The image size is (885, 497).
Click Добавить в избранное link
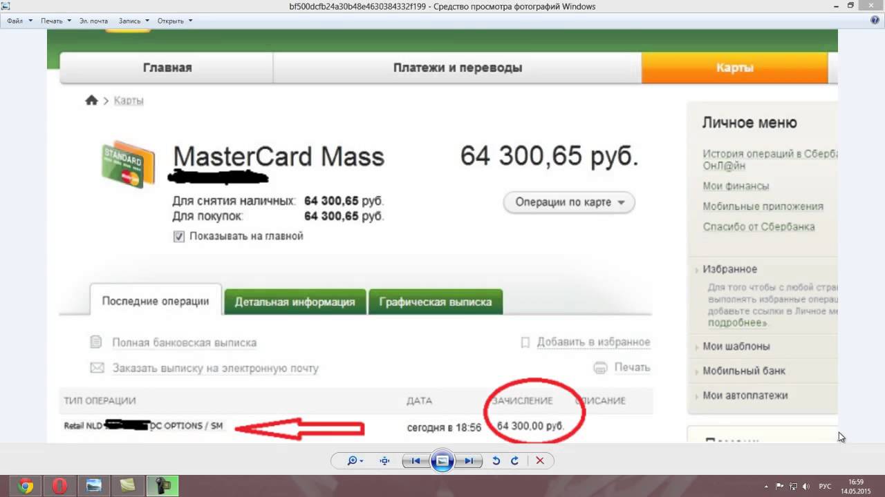tap(593, 342)
